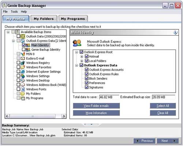
Task: Uncheck the Hotmail checkbox
Action: (x=87, y=56)
